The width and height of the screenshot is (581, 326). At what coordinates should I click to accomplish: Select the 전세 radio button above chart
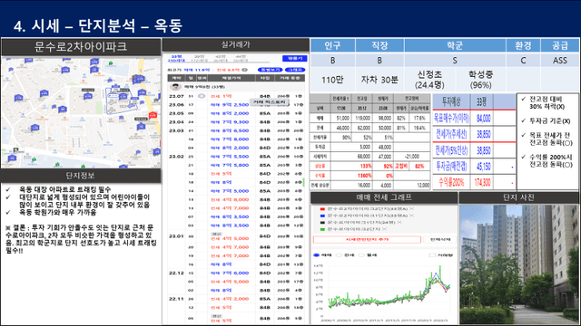coord(339,255)
